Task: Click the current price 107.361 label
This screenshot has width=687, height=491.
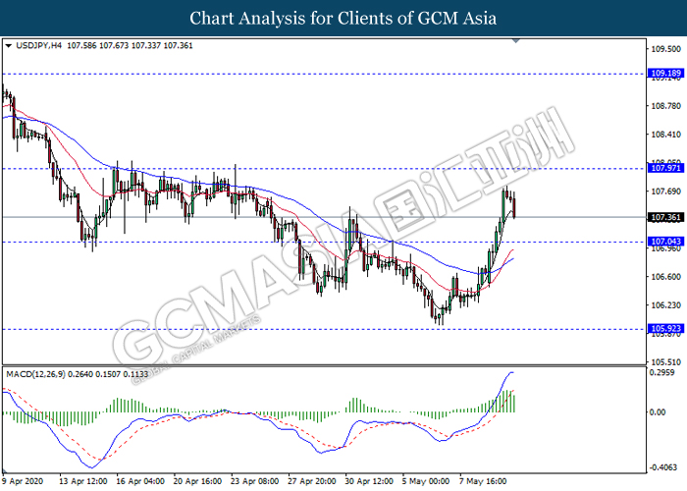Action: pyautogui.click(x=664, y=217)
